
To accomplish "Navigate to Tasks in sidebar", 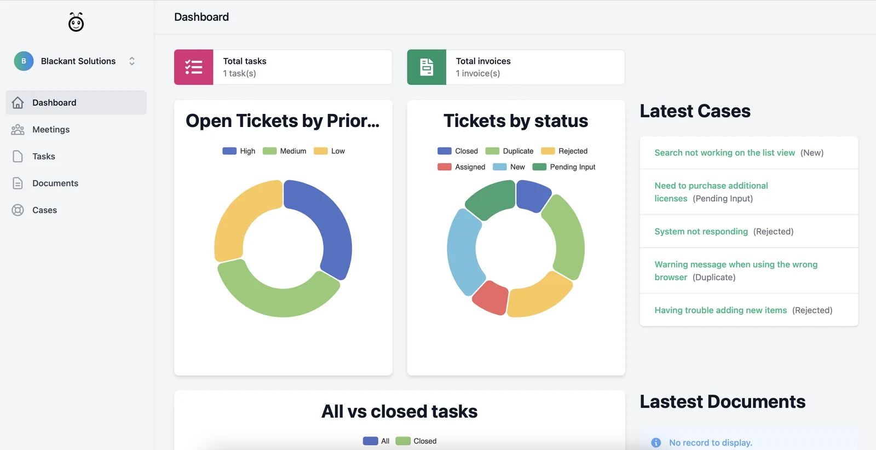I will [x=76, y=156].
